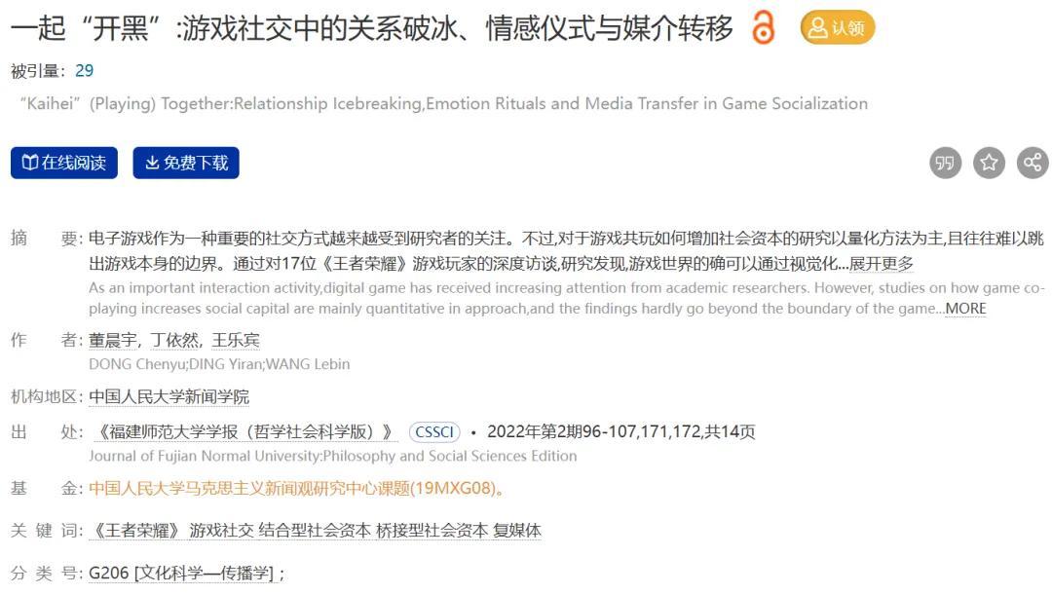1052x594 pixels.
Task: Expand Chinese abstract via 展开更多
Action: 881,264
